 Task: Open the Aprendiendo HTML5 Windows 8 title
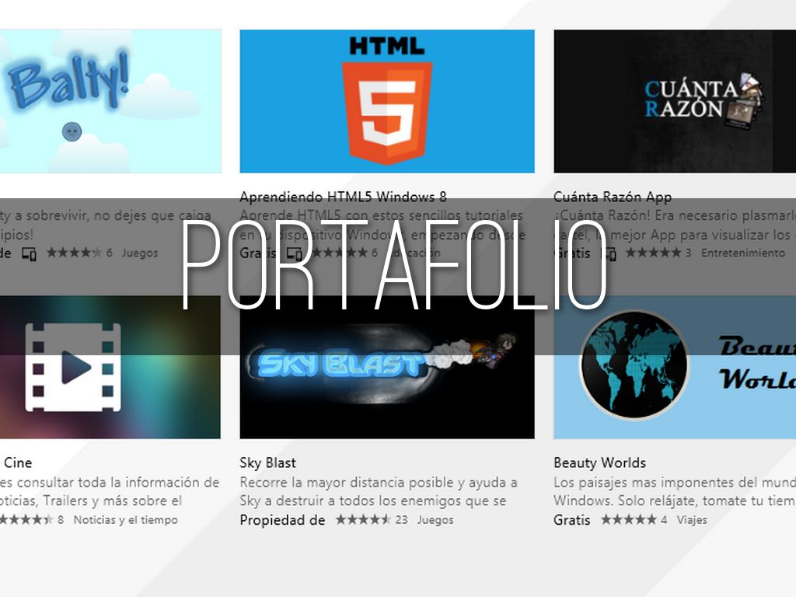click(x=343, y=197)
